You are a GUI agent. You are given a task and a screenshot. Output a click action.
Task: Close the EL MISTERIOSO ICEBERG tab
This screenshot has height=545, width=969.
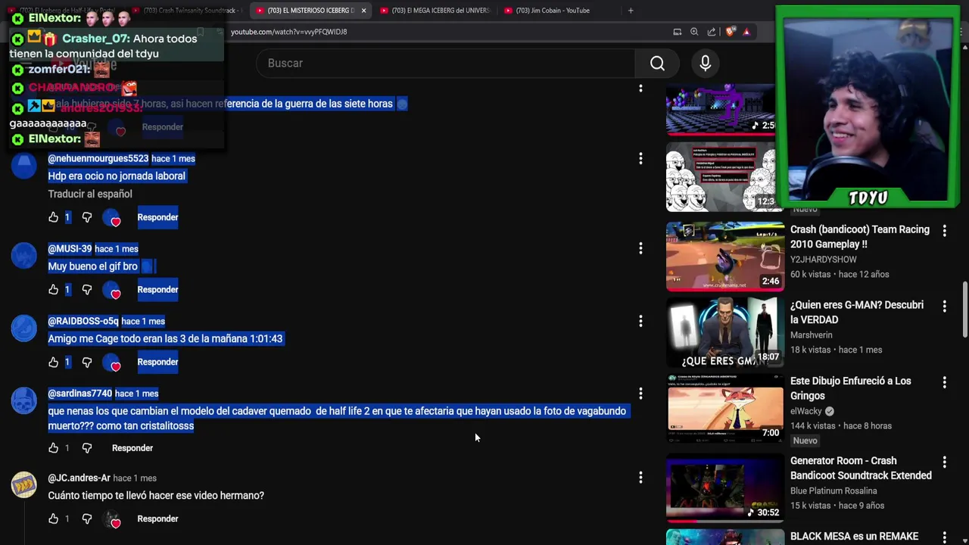(363, 11)
